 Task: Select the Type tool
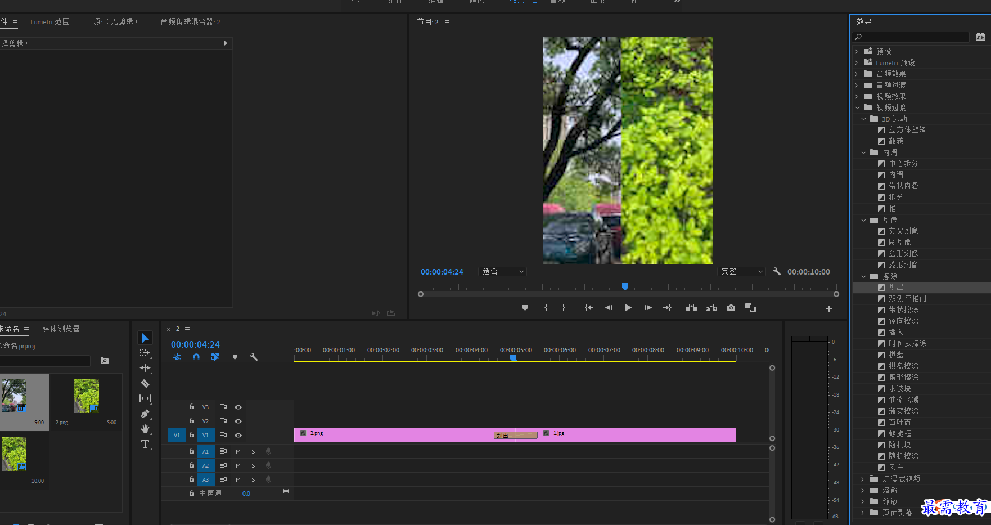[145, 444]
